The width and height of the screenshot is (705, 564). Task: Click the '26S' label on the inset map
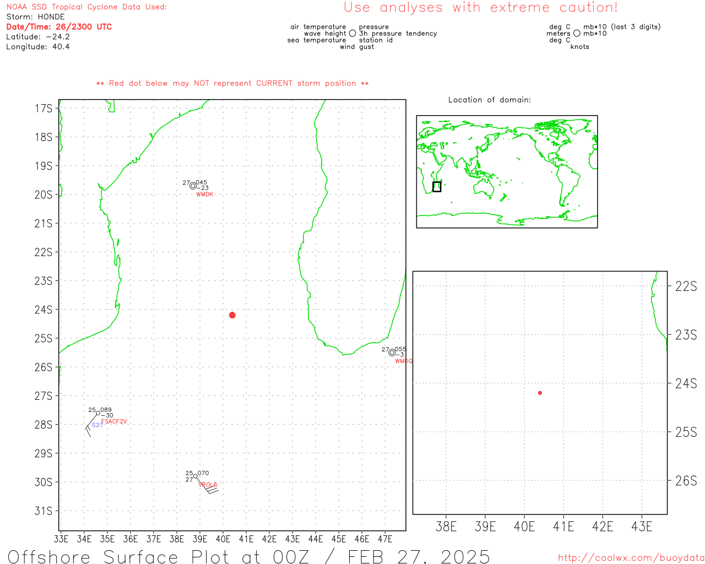click(x=686, y=481)
